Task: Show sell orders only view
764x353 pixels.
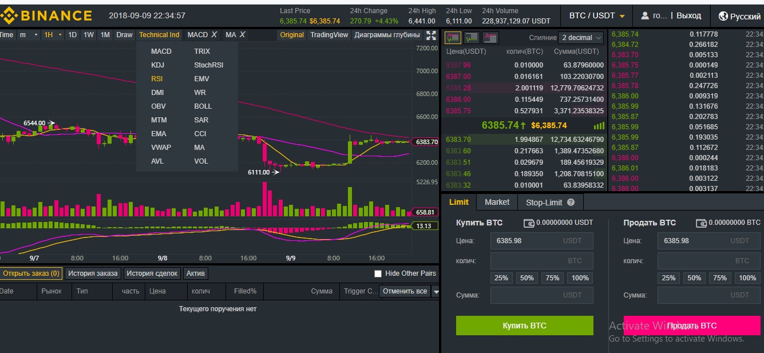Action: coord(490,38)
